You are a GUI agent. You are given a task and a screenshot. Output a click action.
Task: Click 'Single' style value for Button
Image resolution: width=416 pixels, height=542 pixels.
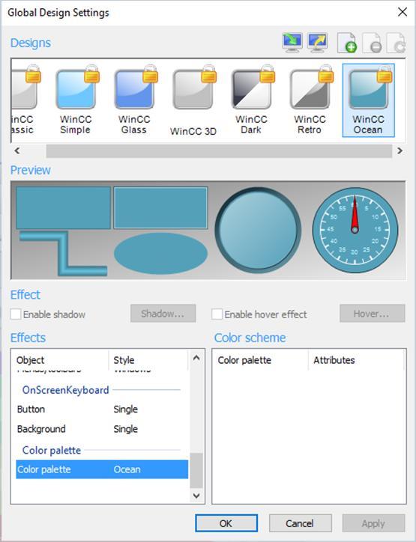coord(126,409)
